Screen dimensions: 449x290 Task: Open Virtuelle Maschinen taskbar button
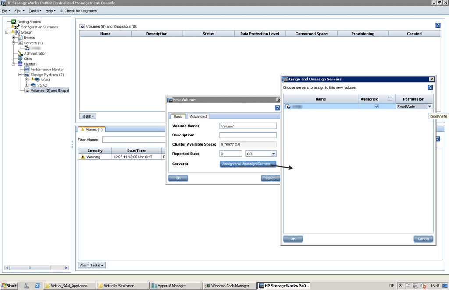coord(123,286)
